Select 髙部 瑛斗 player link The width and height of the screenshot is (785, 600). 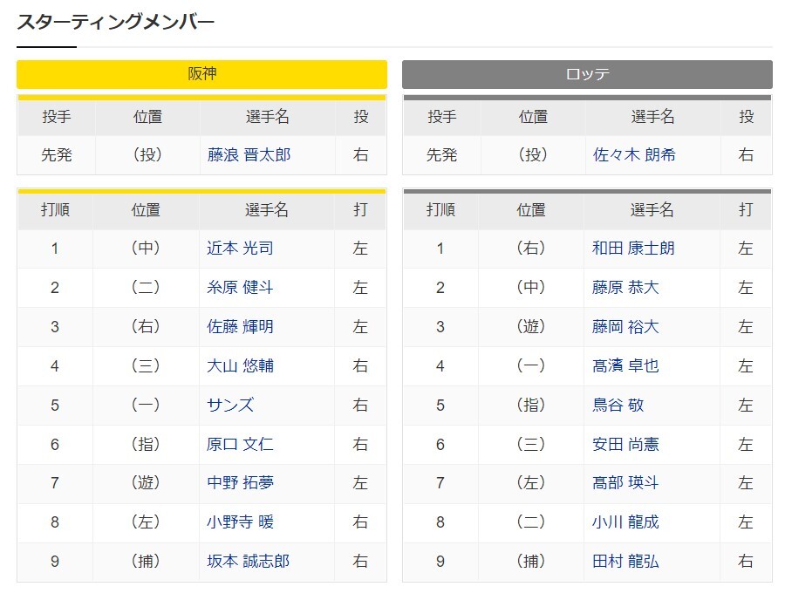click(x=625, y=483)
